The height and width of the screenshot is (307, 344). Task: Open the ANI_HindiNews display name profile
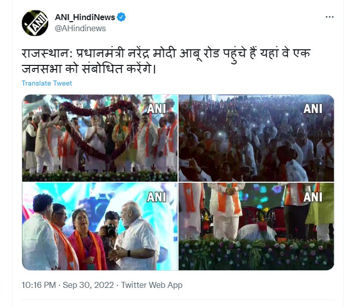[84, 17]
